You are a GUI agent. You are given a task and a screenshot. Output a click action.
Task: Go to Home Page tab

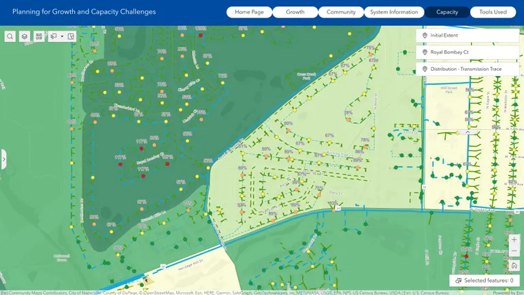[x=249, y=12]
